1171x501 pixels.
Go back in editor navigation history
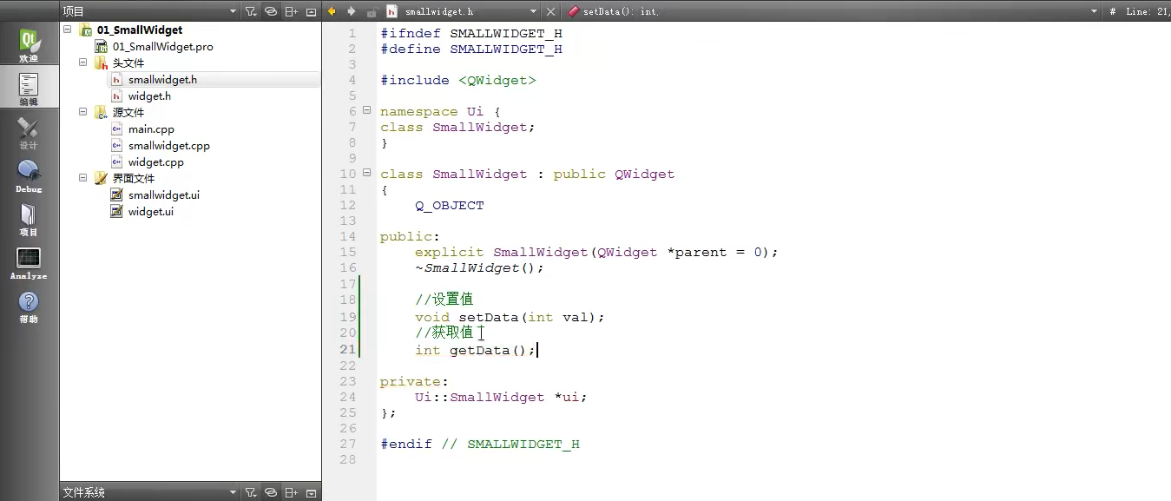[x=332, y=11]
